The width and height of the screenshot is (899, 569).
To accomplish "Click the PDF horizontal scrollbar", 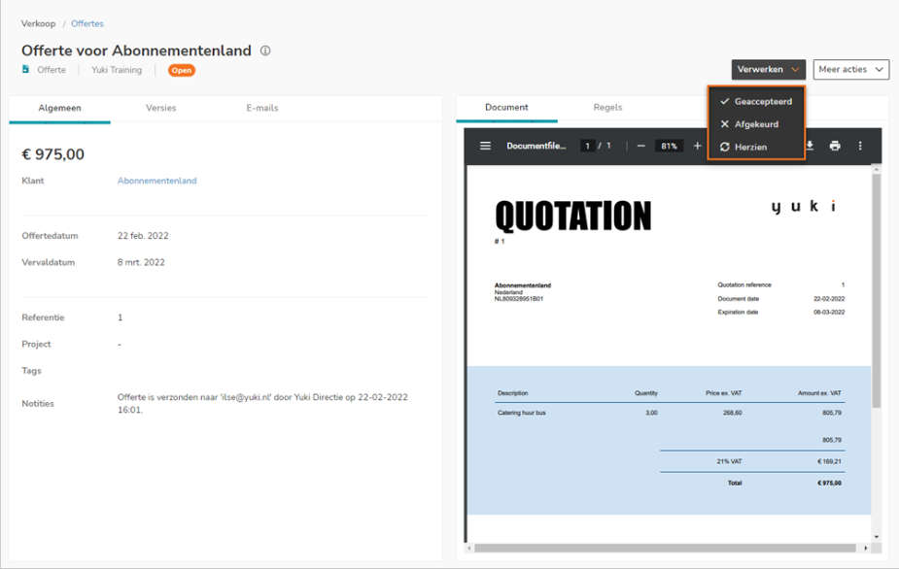I will point(665,548).
